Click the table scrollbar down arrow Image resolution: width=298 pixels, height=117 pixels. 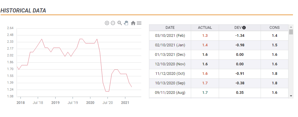click(291, 96)
